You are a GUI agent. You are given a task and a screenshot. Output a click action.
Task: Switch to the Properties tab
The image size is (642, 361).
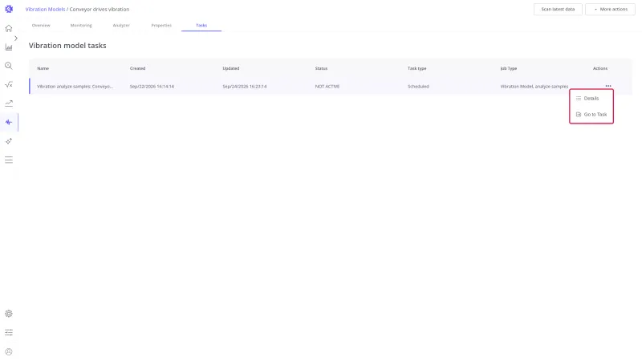tap(161, 26)
